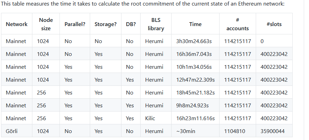Select the 18h45m21.182s time cell

[196, 93]
